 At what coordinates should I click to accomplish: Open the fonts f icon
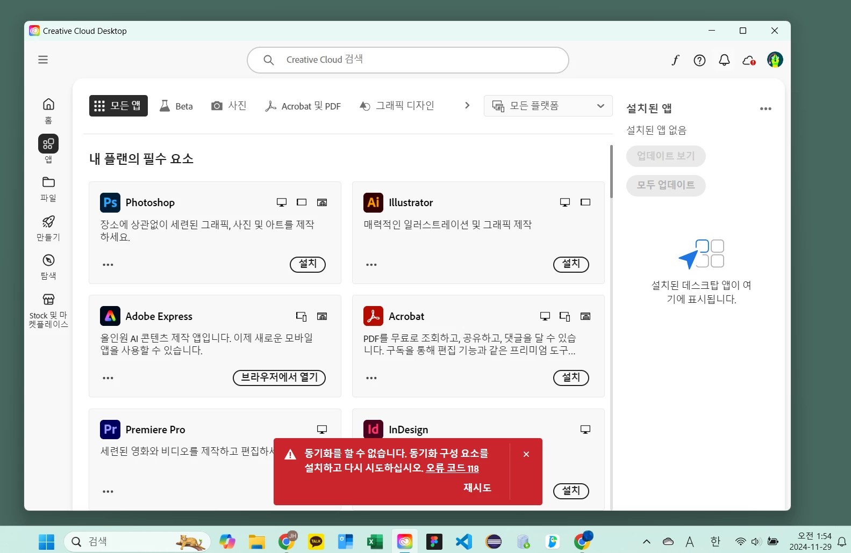(675, 60)
